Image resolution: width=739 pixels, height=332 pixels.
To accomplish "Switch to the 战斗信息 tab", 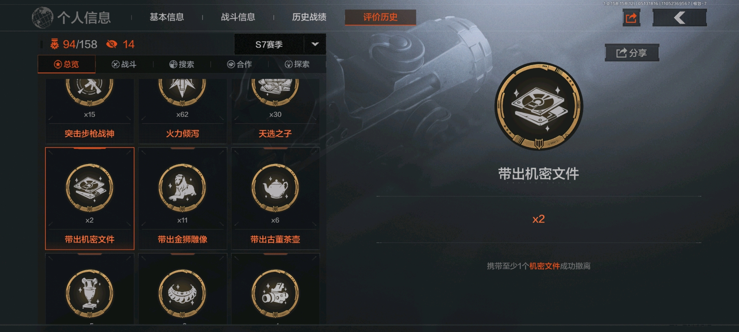I will click(238, 17).
